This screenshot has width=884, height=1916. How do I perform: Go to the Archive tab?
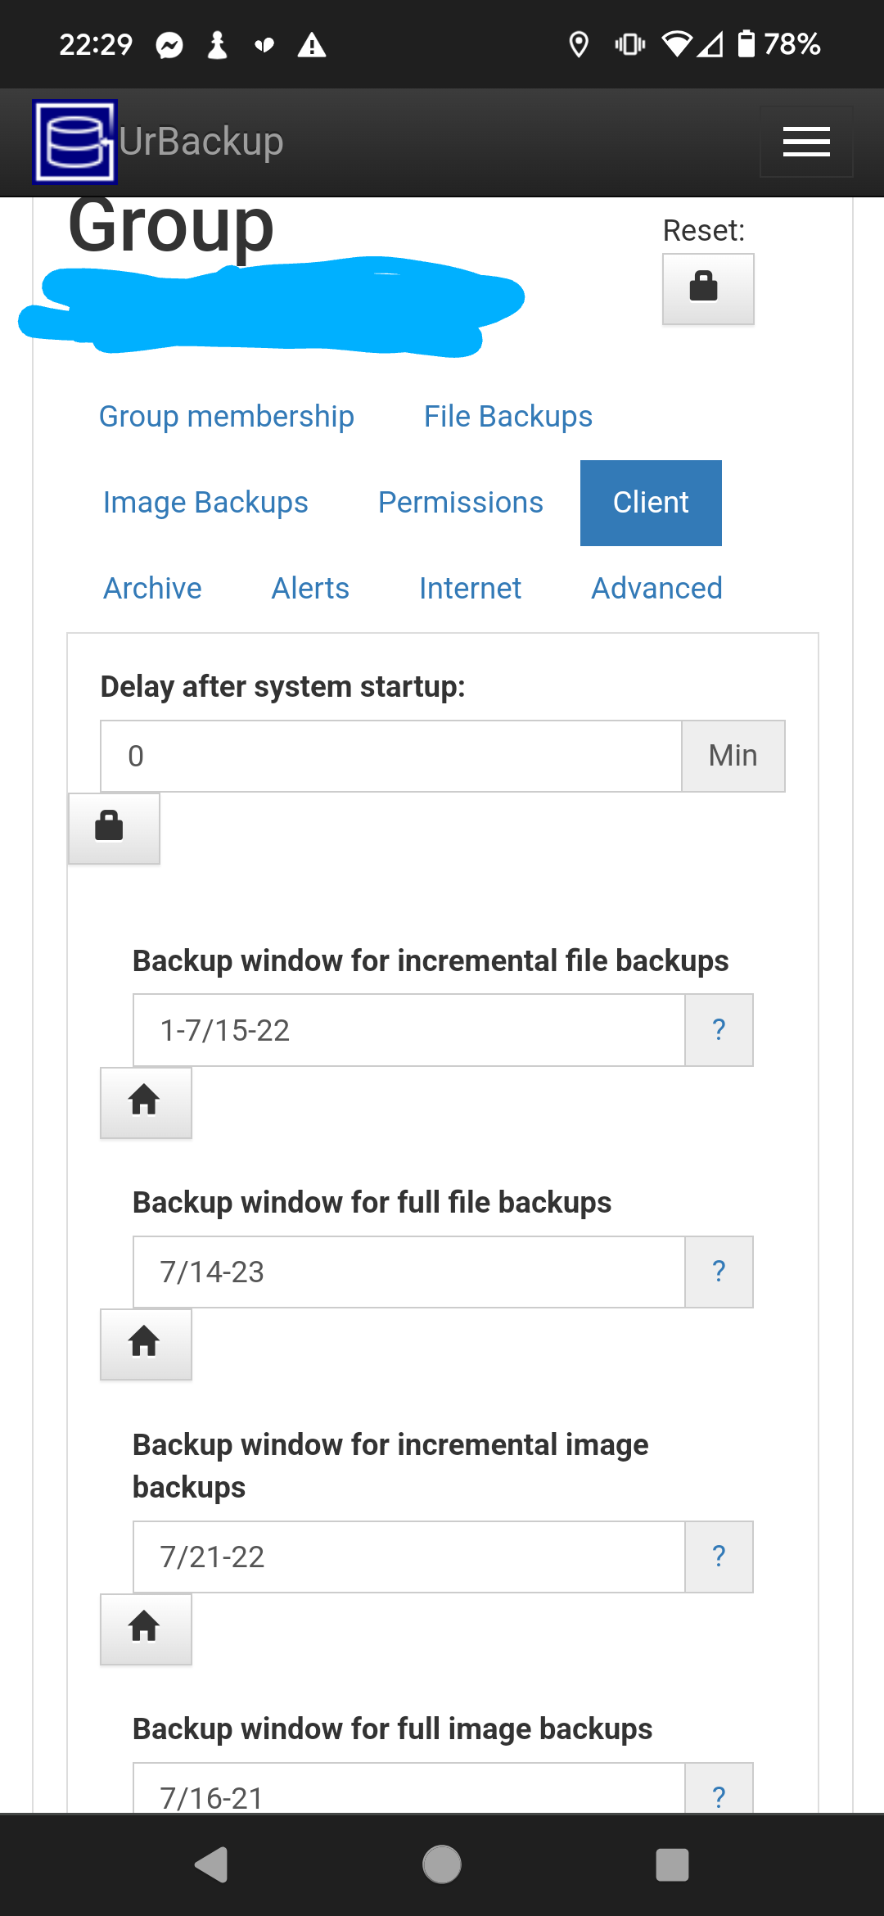(152, 589)
